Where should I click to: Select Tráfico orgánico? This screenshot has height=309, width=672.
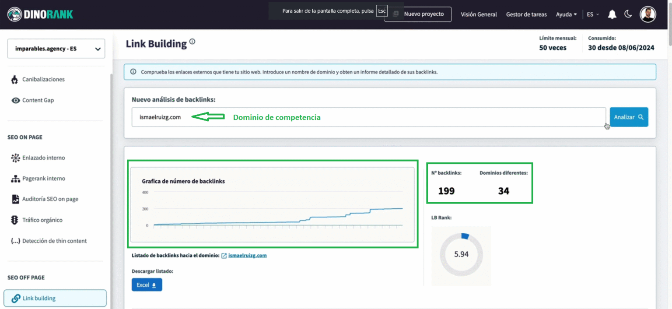(x=42, y=220)
